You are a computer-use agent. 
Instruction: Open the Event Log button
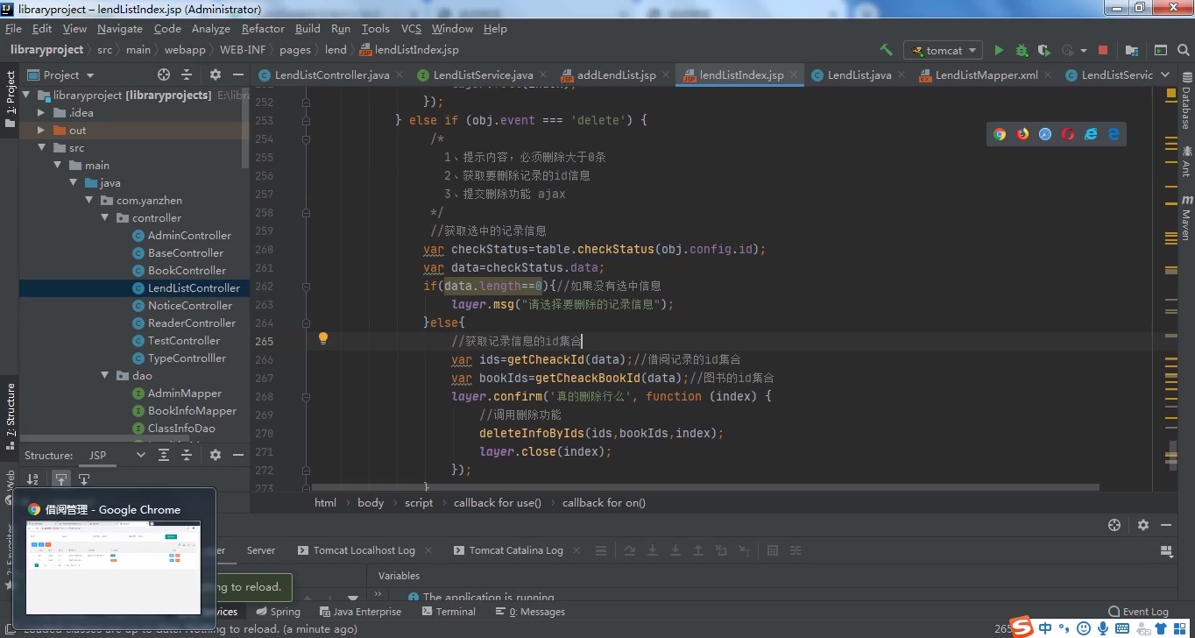1138,612
